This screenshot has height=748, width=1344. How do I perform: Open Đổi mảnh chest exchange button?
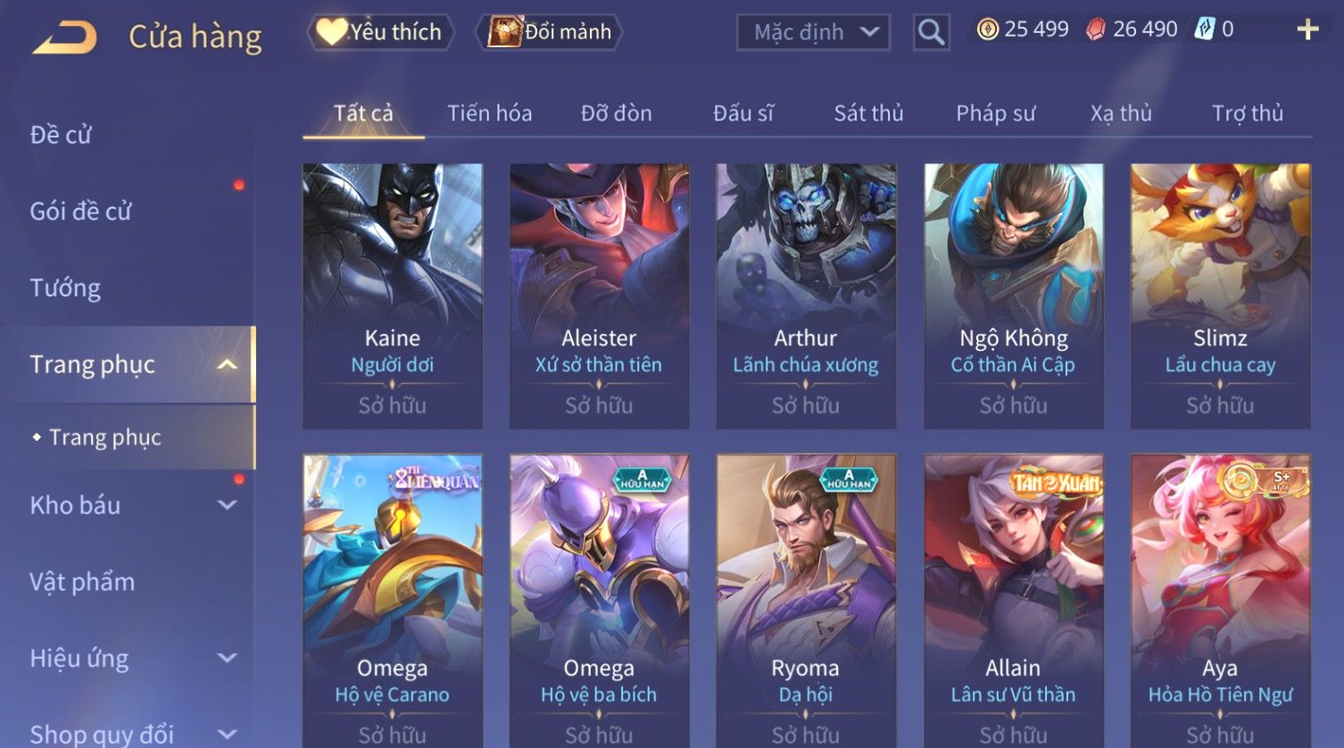tap(550, 32)
